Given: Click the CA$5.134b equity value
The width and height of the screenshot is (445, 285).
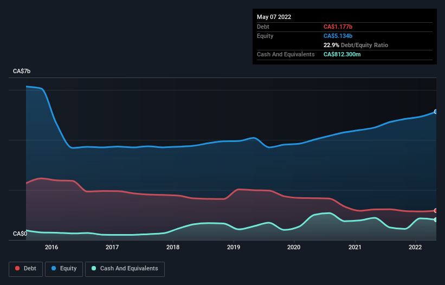Looking at the screenshot, I should tap(338, 36).
